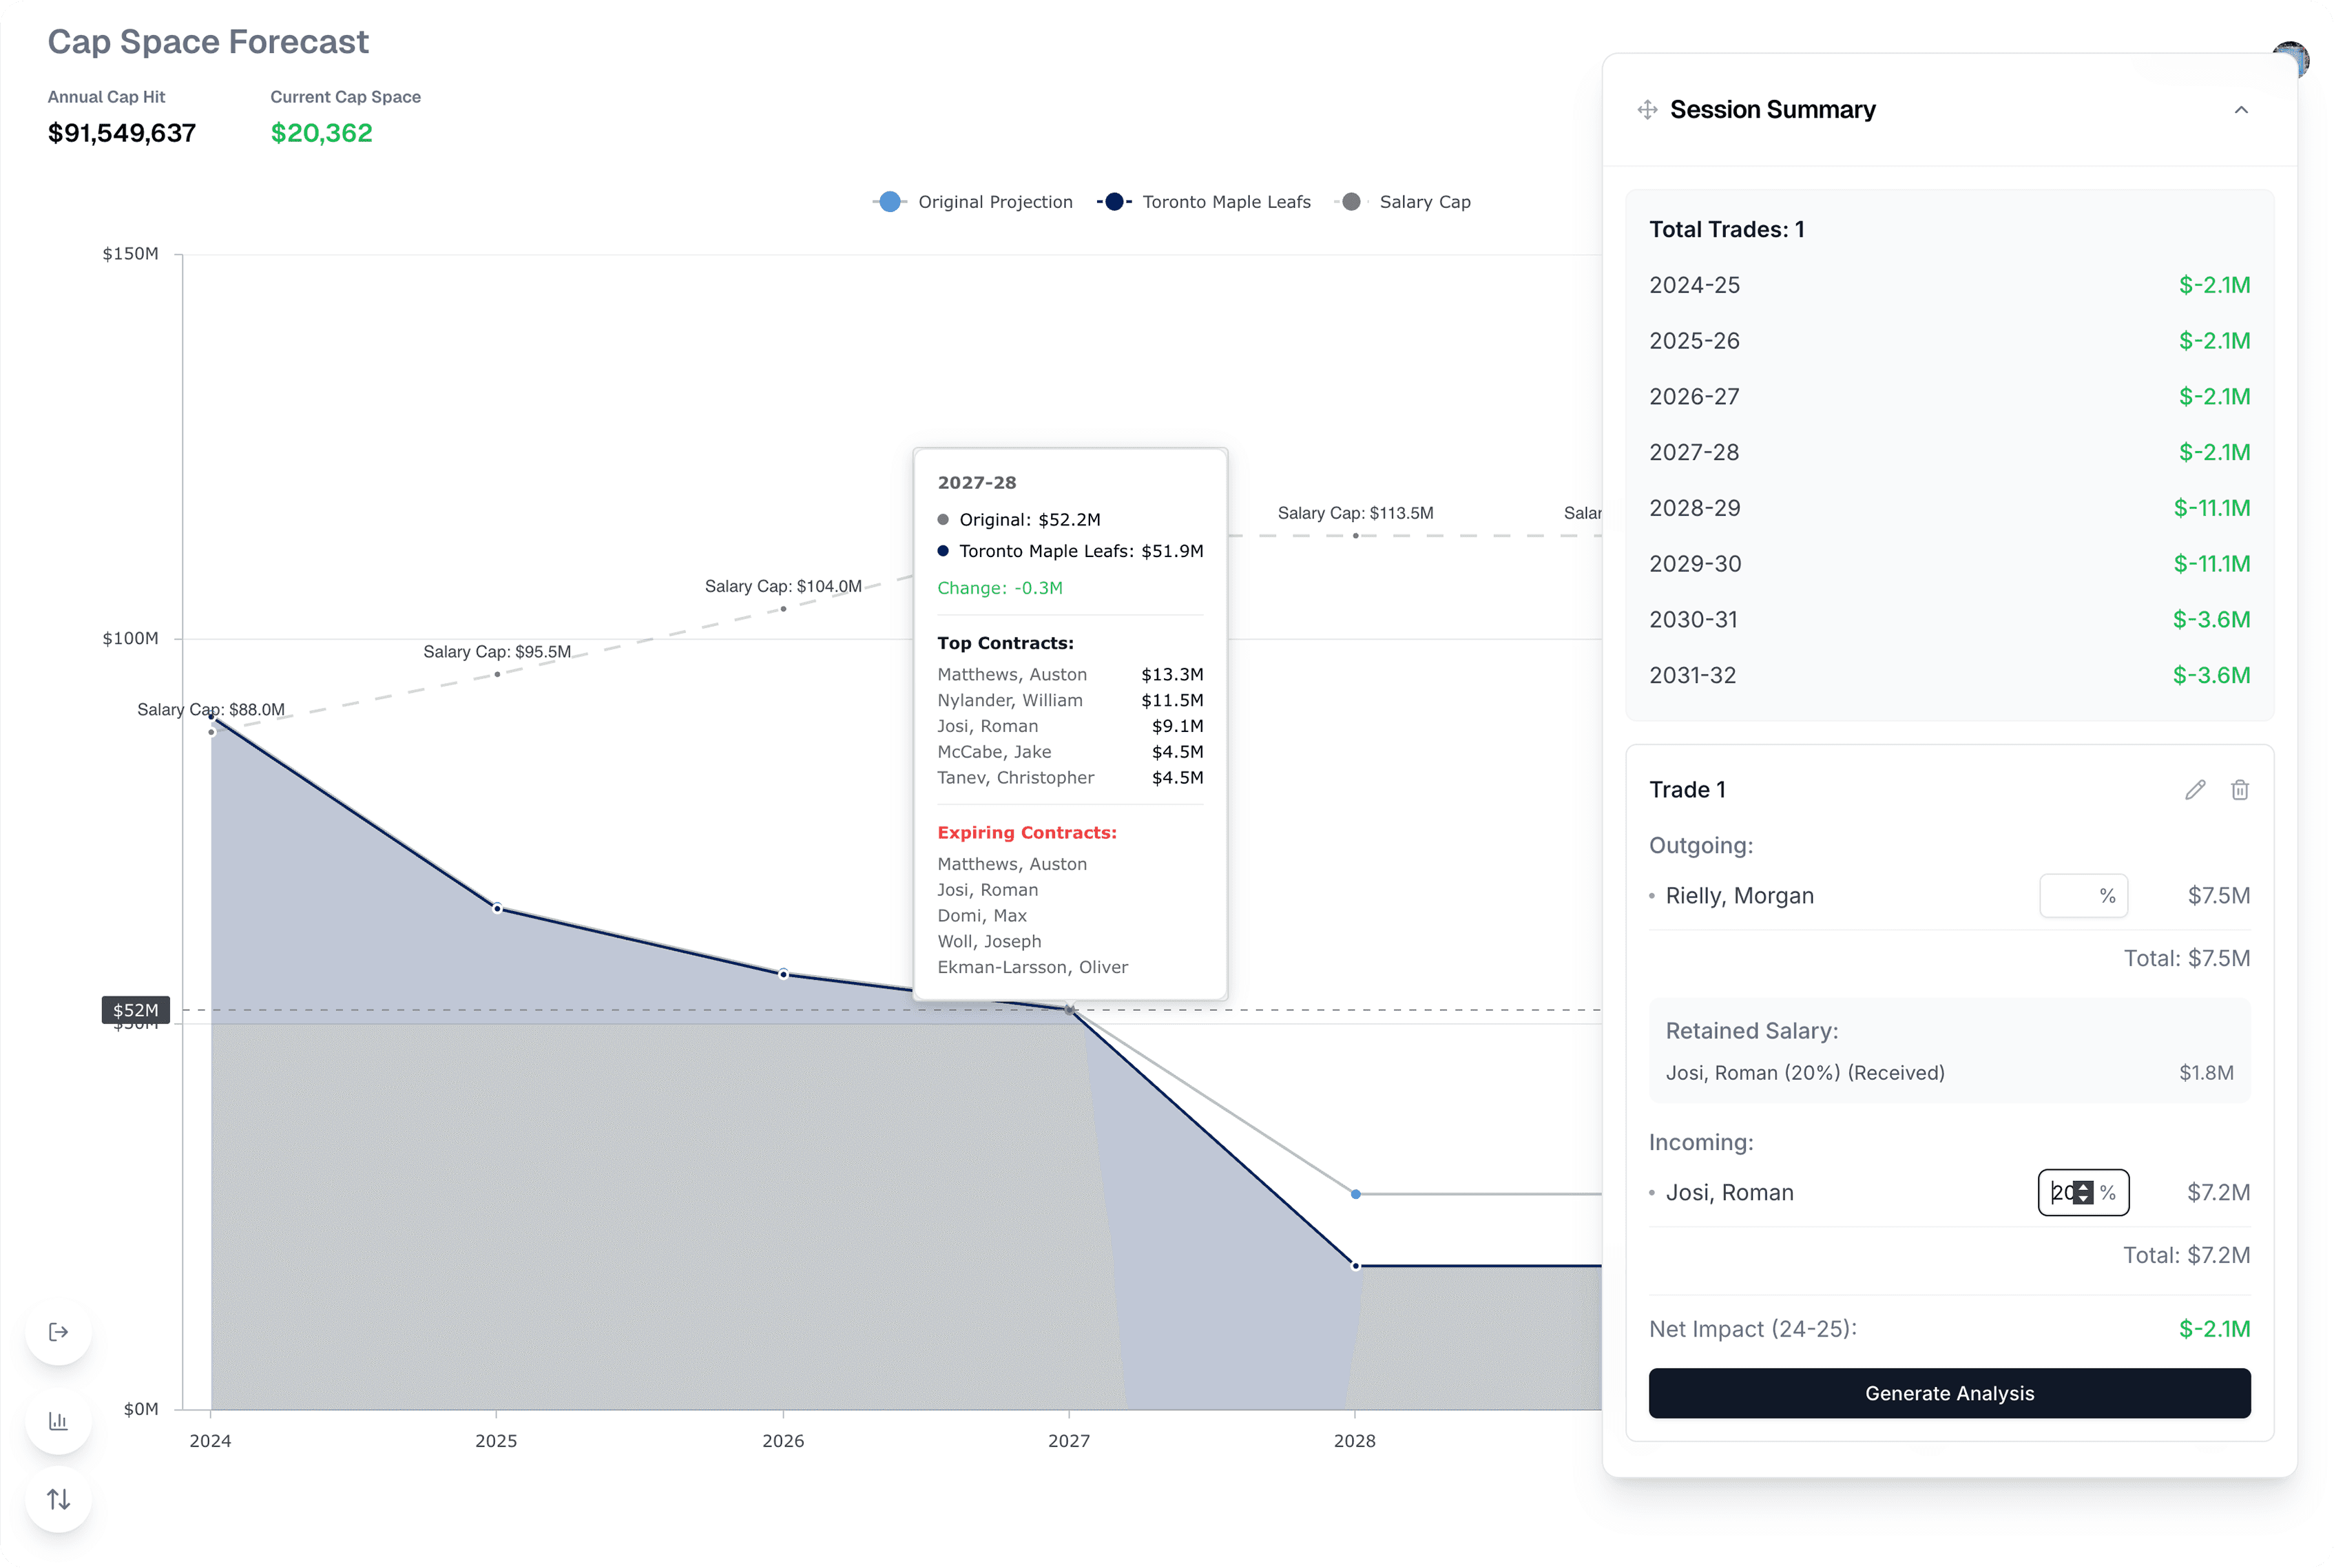Open the bar chart icon button
The height and width of the screenshot is (1568, 2334).
(x=59, y=1421)
